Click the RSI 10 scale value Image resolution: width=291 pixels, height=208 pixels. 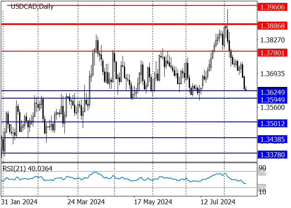click(x=262, y=192)
